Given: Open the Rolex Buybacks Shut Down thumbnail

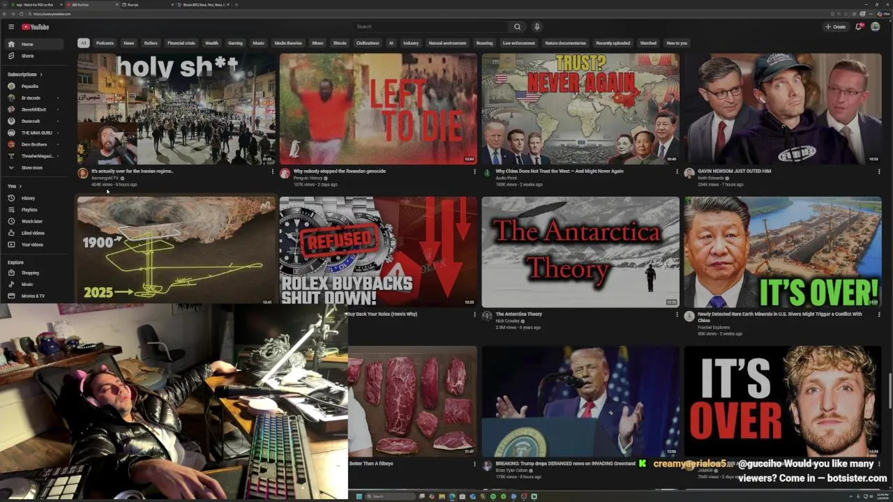Looking at the screenshot, I should [x=378, y=252].
